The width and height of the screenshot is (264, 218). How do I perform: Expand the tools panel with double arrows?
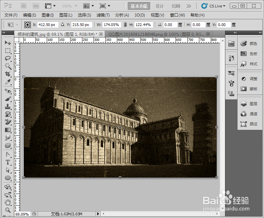click(x=4, y=32)
